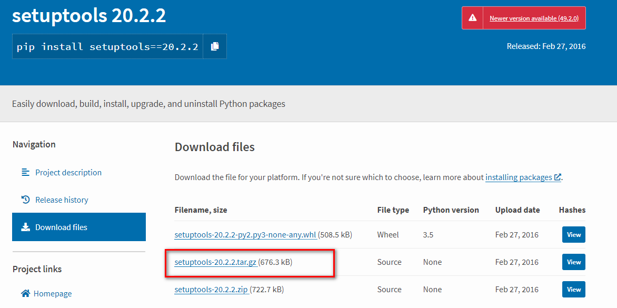This screenshot has width=617, height=308.
Task: View hashes for the tar.gz file
Action: click(x=574, y=262)
